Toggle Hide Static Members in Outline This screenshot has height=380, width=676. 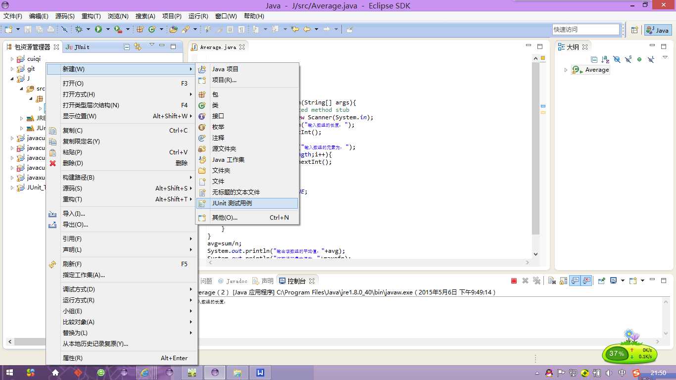coord(628,59)
